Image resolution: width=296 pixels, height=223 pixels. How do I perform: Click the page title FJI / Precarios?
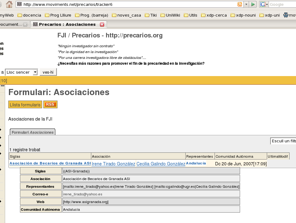[x=110, y=35]
